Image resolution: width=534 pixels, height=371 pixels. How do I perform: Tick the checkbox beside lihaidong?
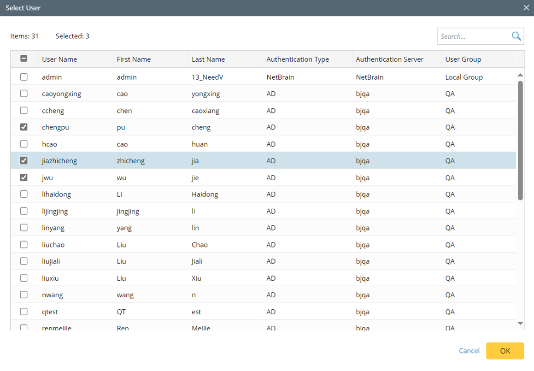point(23,194)
